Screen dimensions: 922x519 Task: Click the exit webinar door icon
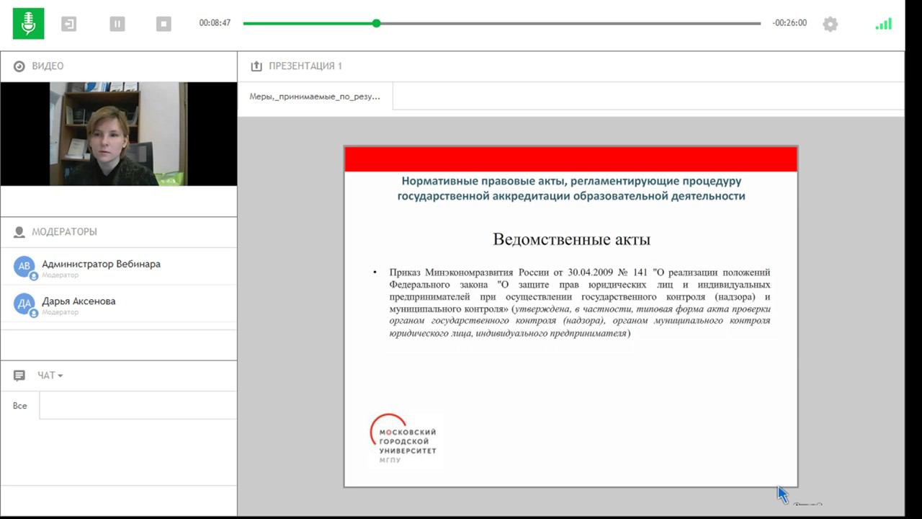[68, 24]
